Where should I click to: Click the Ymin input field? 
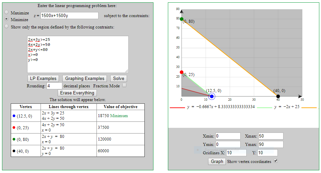coord(228,145)
